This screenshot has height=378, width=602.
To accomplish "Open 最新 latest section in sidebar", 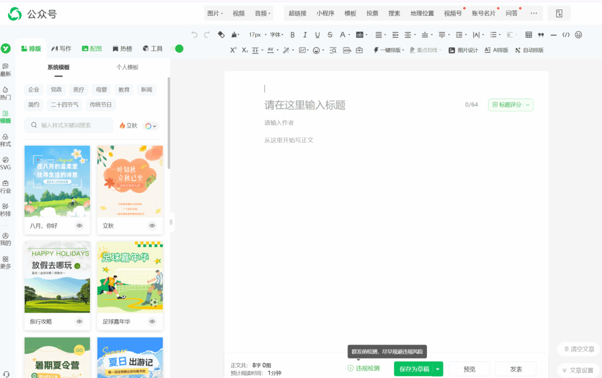I will (x=5, y=70).
